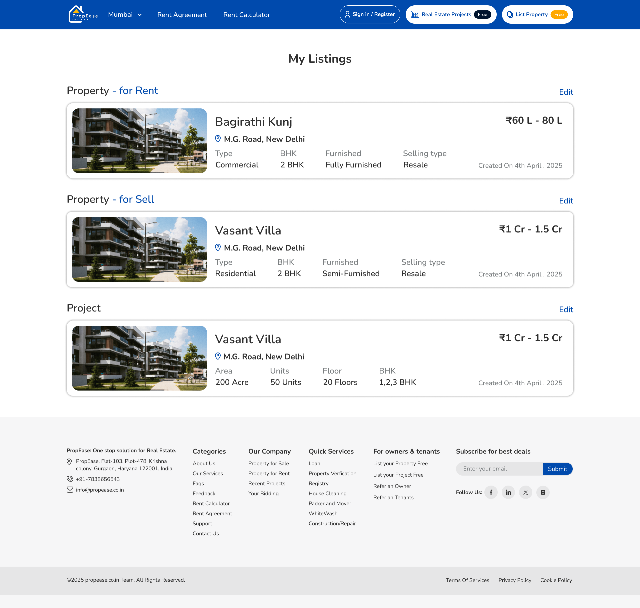The width and height of the screenshot is (640, 608).
Task: Open Rent Calculator footer link
Action: click(211, 504)
